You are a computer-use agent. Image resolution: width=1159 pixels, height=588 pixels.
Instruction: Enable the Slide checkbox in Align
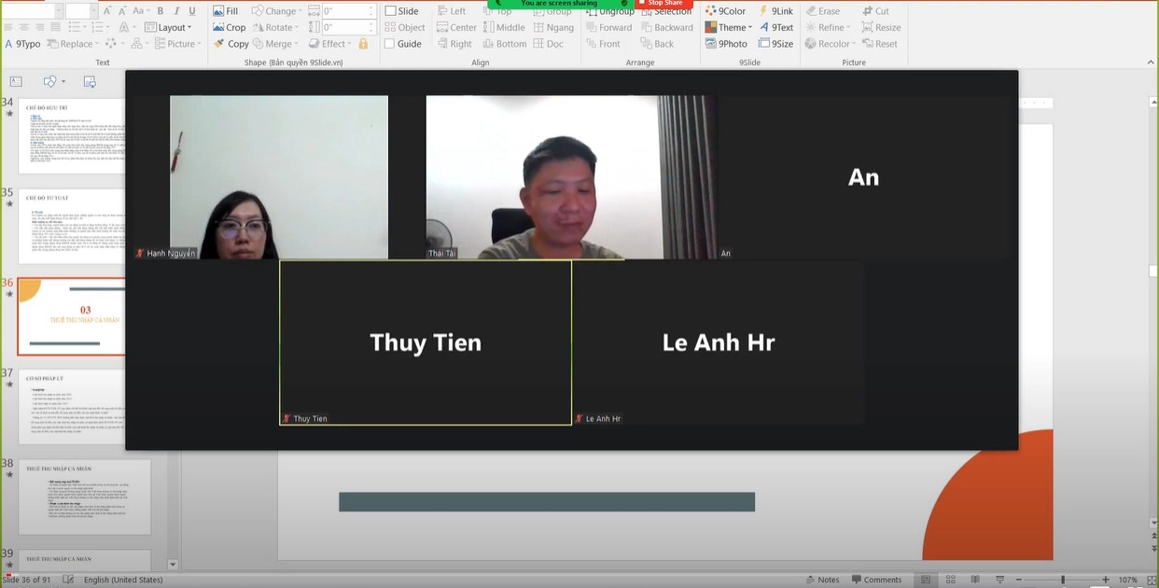[391, 11]
